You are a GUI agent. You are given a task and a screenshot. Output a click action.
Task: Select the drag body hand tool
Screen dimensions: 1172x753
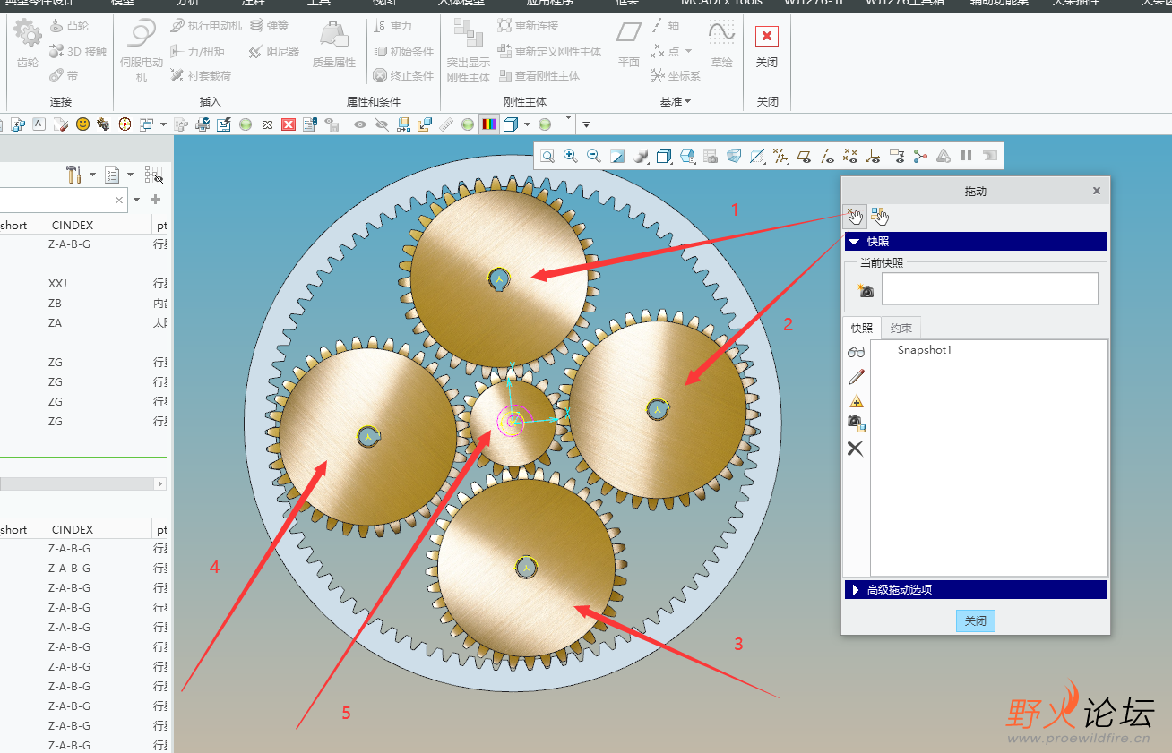[879, 216]
